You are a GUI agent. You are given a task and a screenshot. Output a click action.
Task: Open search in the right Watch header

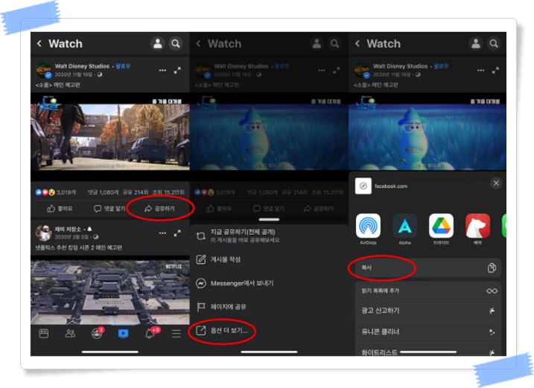(494, 44)
